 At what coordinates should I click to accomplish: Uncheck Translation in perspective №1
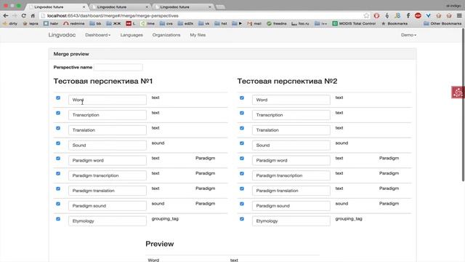click(58, 128)
